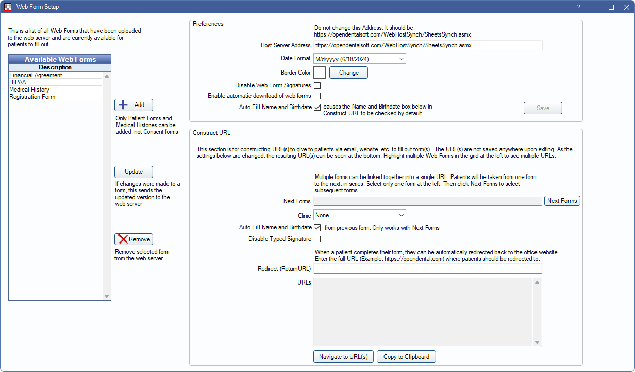Click the Redirect (ReturnURL) text field
The image size is (635, 372).
[427, 269]
